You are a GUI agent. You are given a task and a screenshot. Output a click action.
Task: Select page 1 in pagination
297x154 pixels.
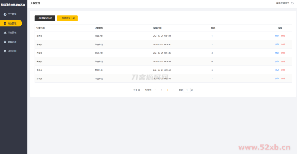(x=167, y=90)
